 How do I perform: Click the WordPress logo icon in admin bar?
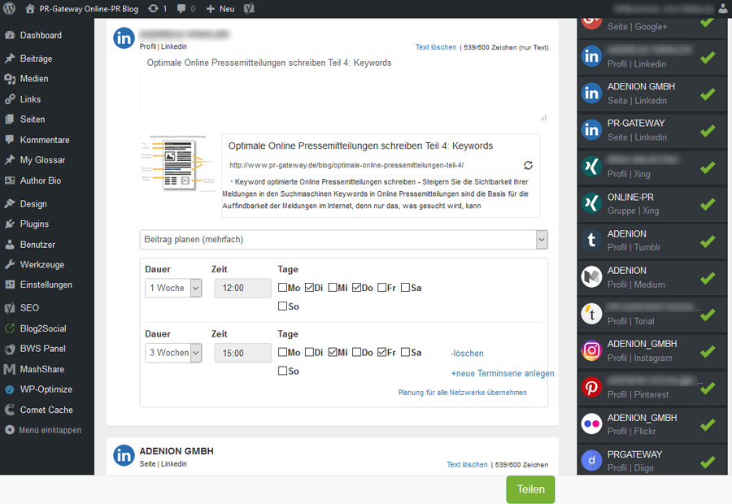(9, 8)
